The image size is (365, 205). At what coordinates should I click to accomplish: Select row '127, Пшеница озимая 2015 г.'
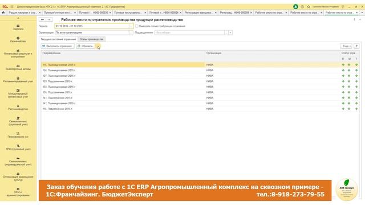pos(200,76)
